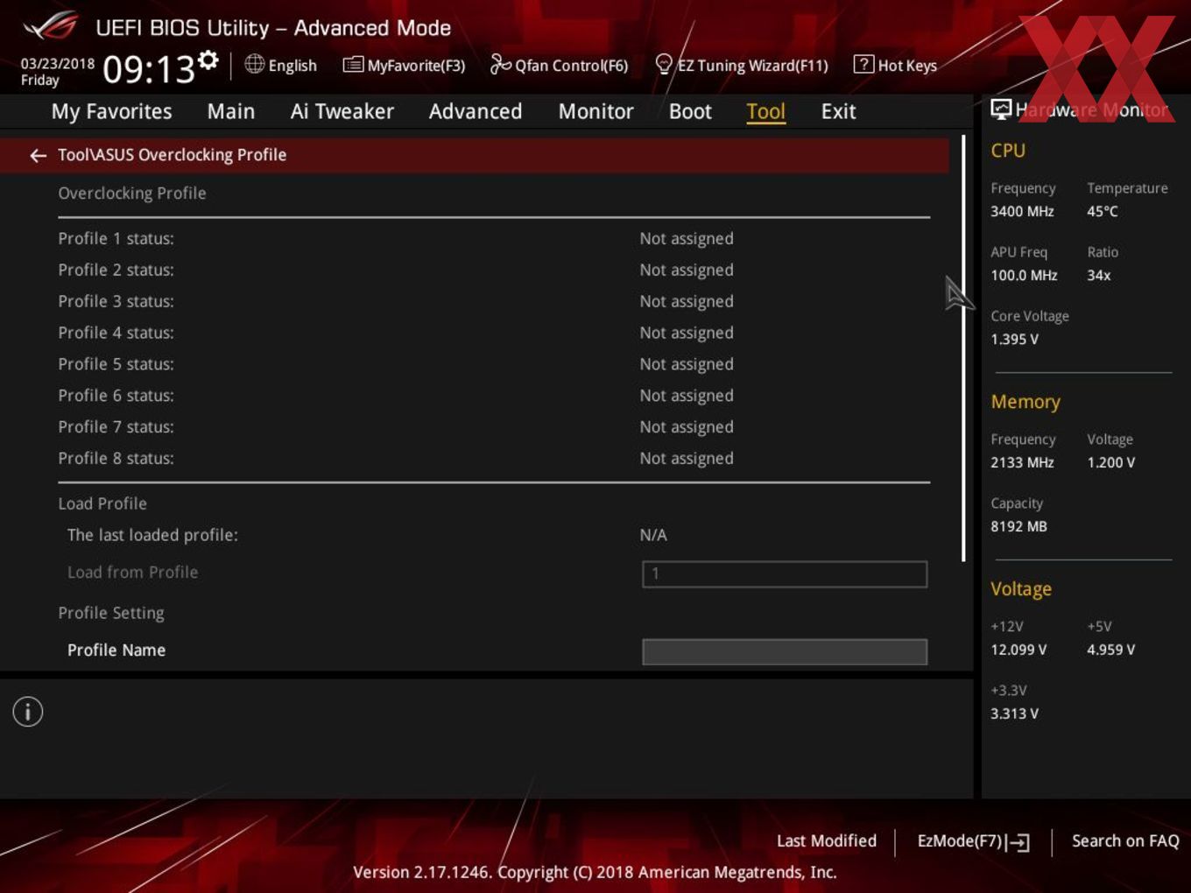Click the info circle icon in help area
Screen dimensions: 1191x893
pos(28,712)
